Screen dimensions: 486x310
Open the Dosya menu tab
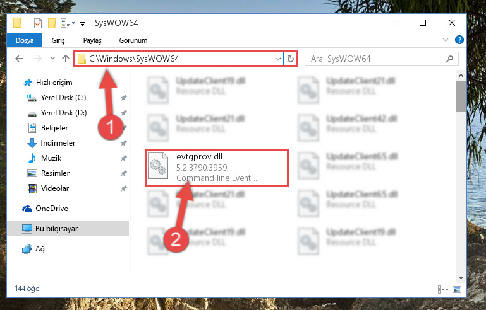pos(25,40)
